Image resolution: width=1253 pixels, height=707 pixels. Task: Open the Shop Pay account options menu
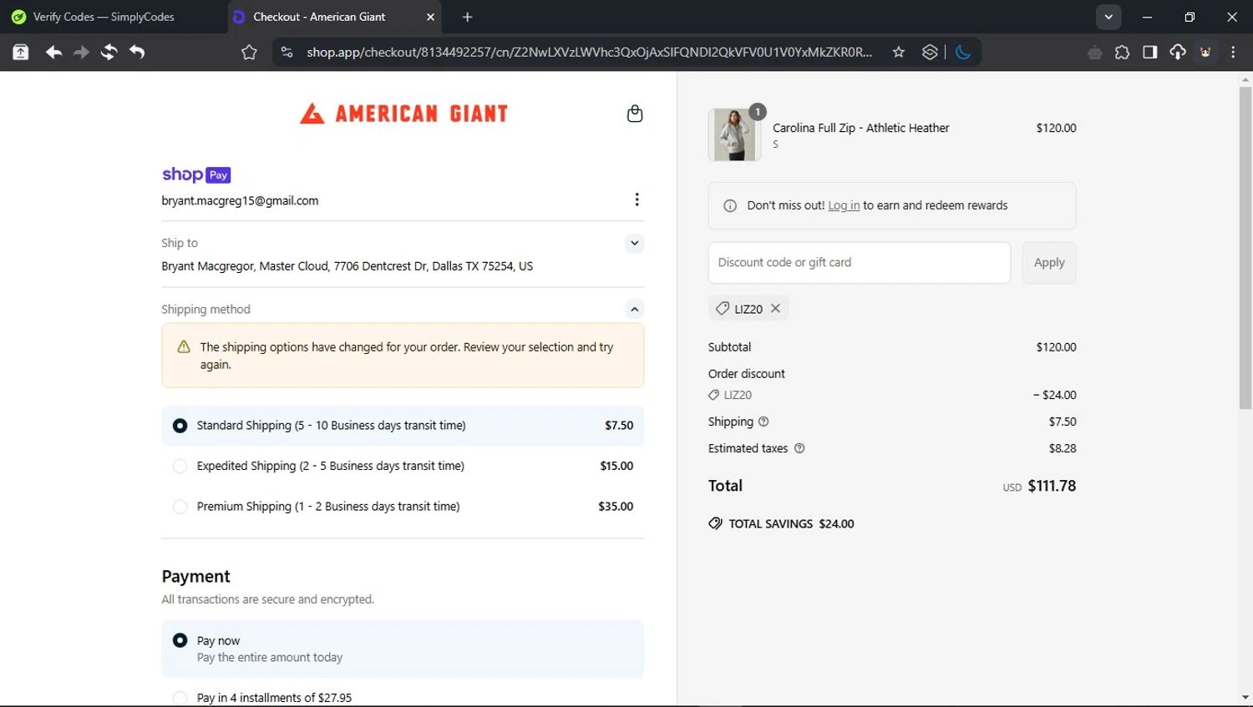click(637, 199)
